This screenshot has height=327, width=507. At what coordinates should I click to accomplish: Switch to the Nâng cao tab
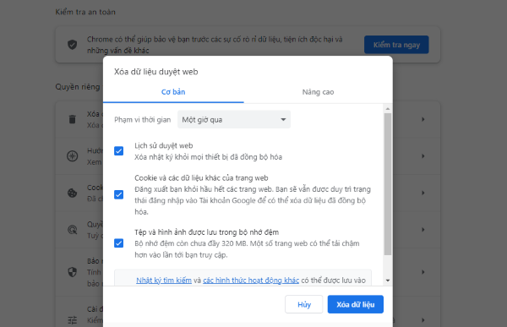[319, 92]
